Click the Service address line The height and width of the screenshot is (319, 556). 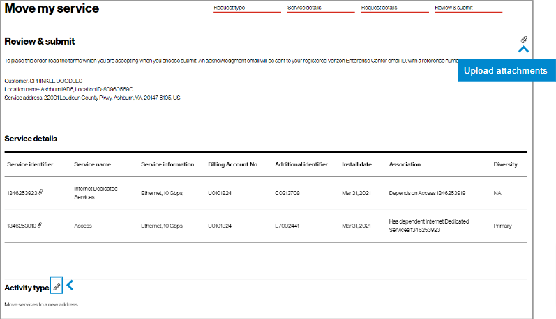click(92, 98)
